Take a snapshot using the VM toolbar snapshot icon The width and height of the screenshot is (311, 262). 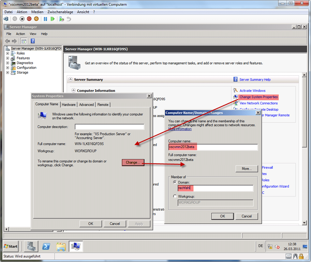62,19
